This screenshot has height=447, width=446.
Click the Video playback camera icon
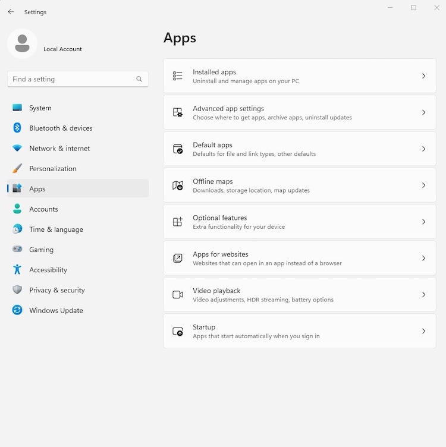178,294
